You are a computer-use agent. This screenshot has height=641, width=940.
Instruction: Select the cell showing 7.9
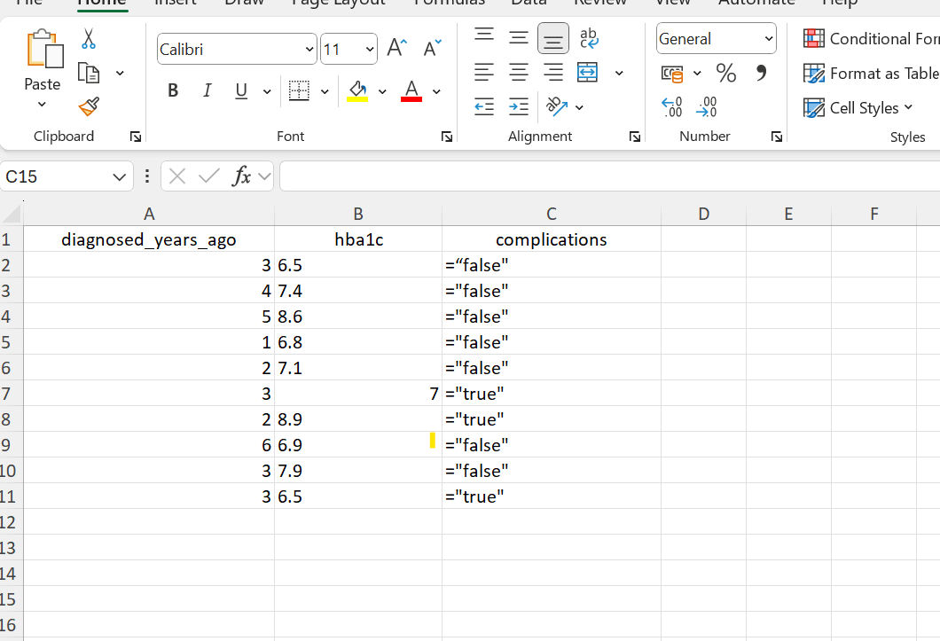tap(358, 471)
